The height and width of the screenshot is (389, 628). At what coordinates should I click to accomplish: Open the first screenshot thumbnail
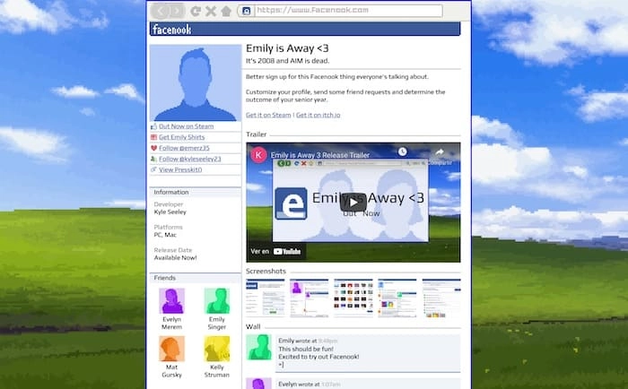pyautogui.click(x=266, y=298)
